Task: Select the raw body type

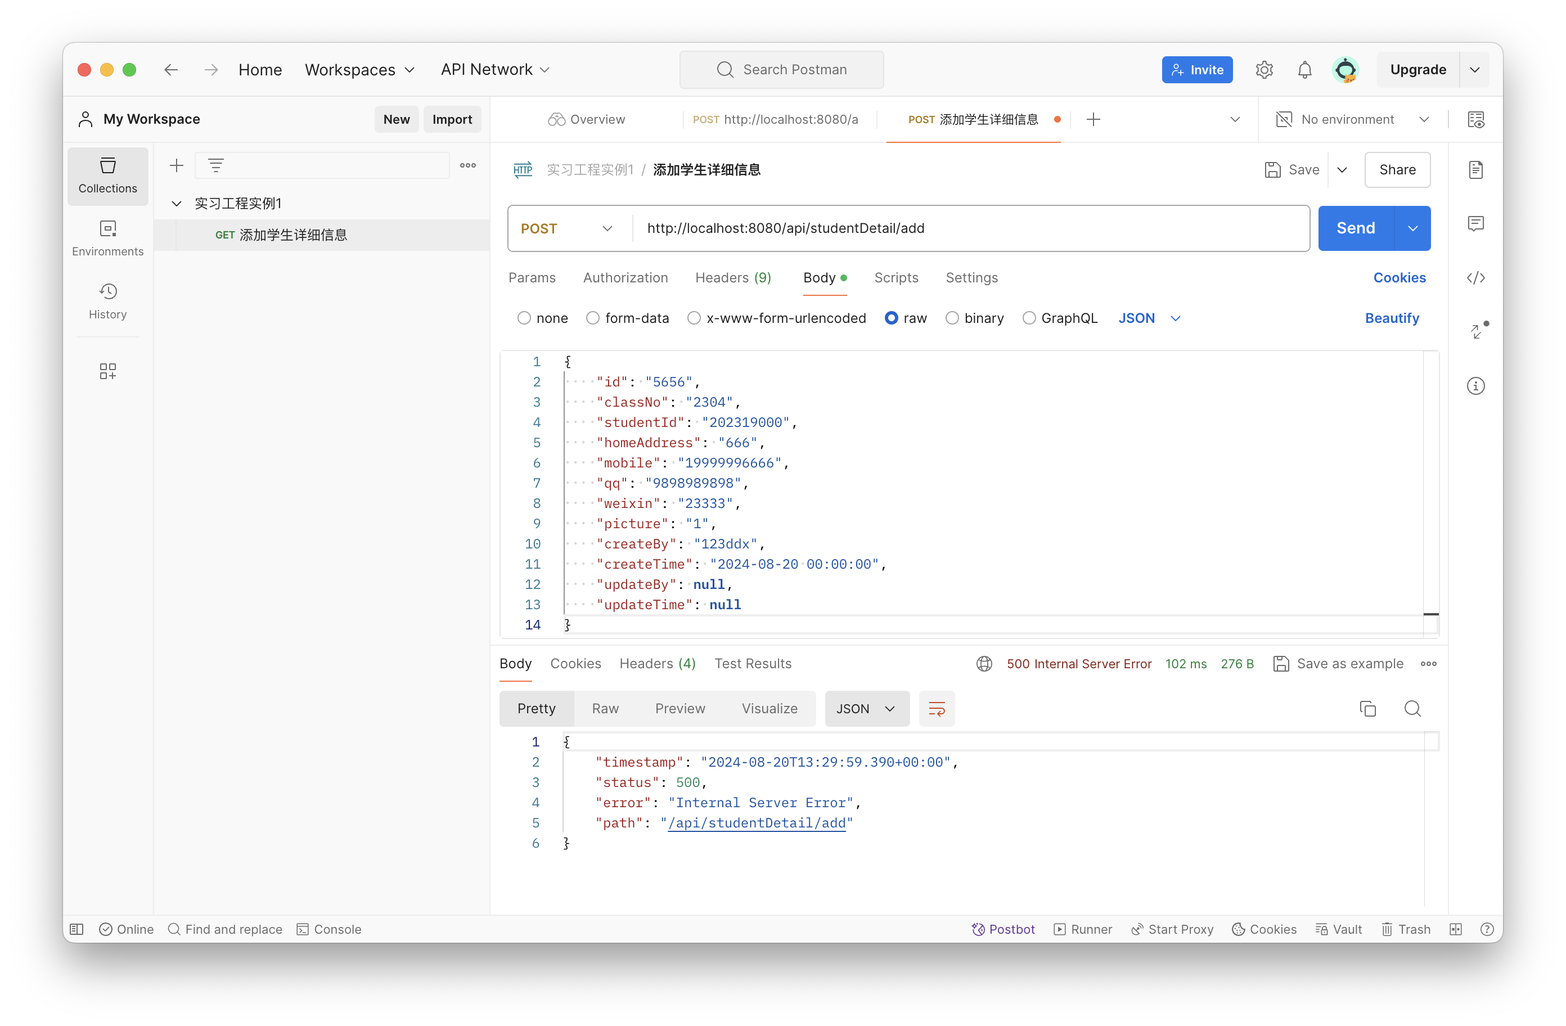Action: 891,318
